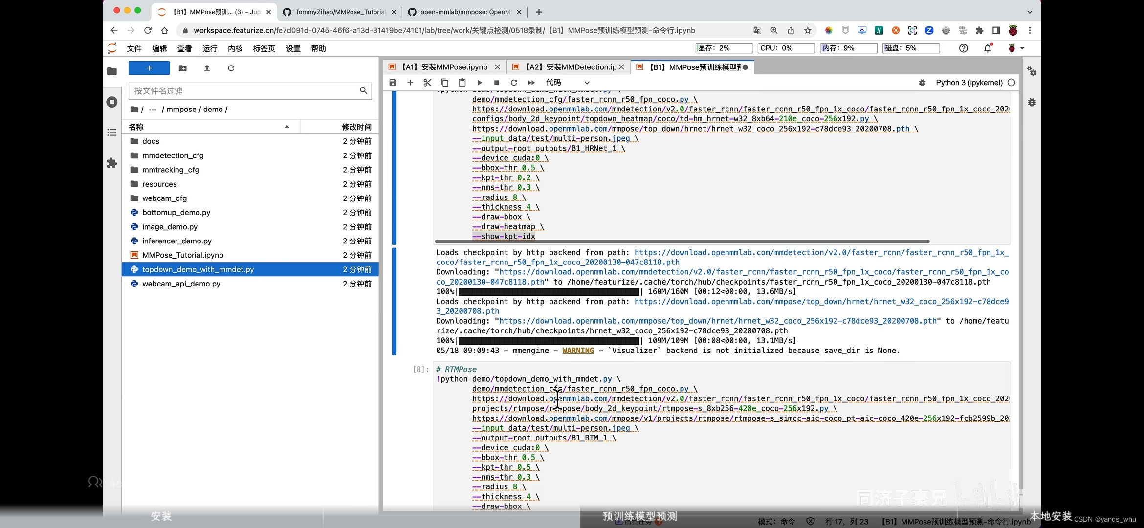
Task: Open the running kernels sidebar icon
Action: [x=112, y=102]
